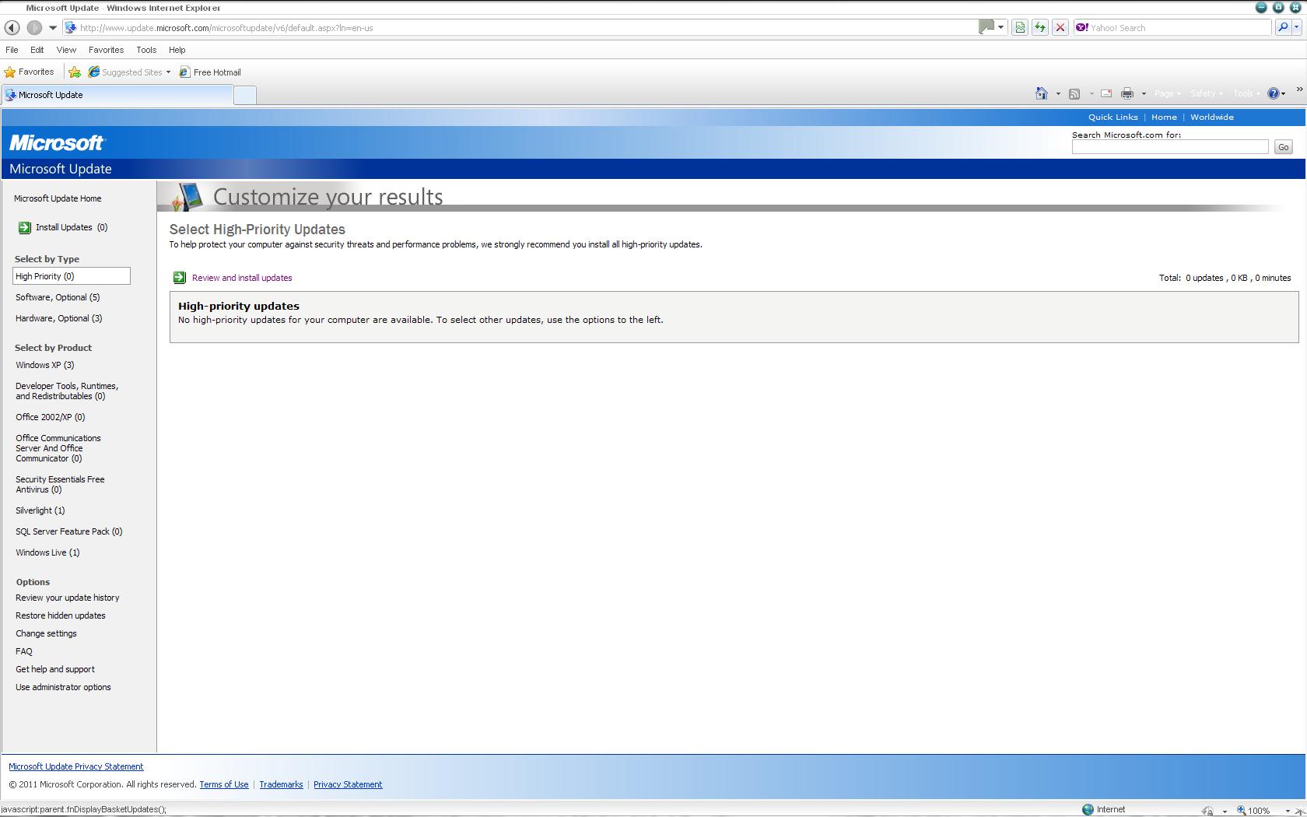Open Restore hidden updates
This screenshot has height=817, width=1307.
[x=61, y=615]
